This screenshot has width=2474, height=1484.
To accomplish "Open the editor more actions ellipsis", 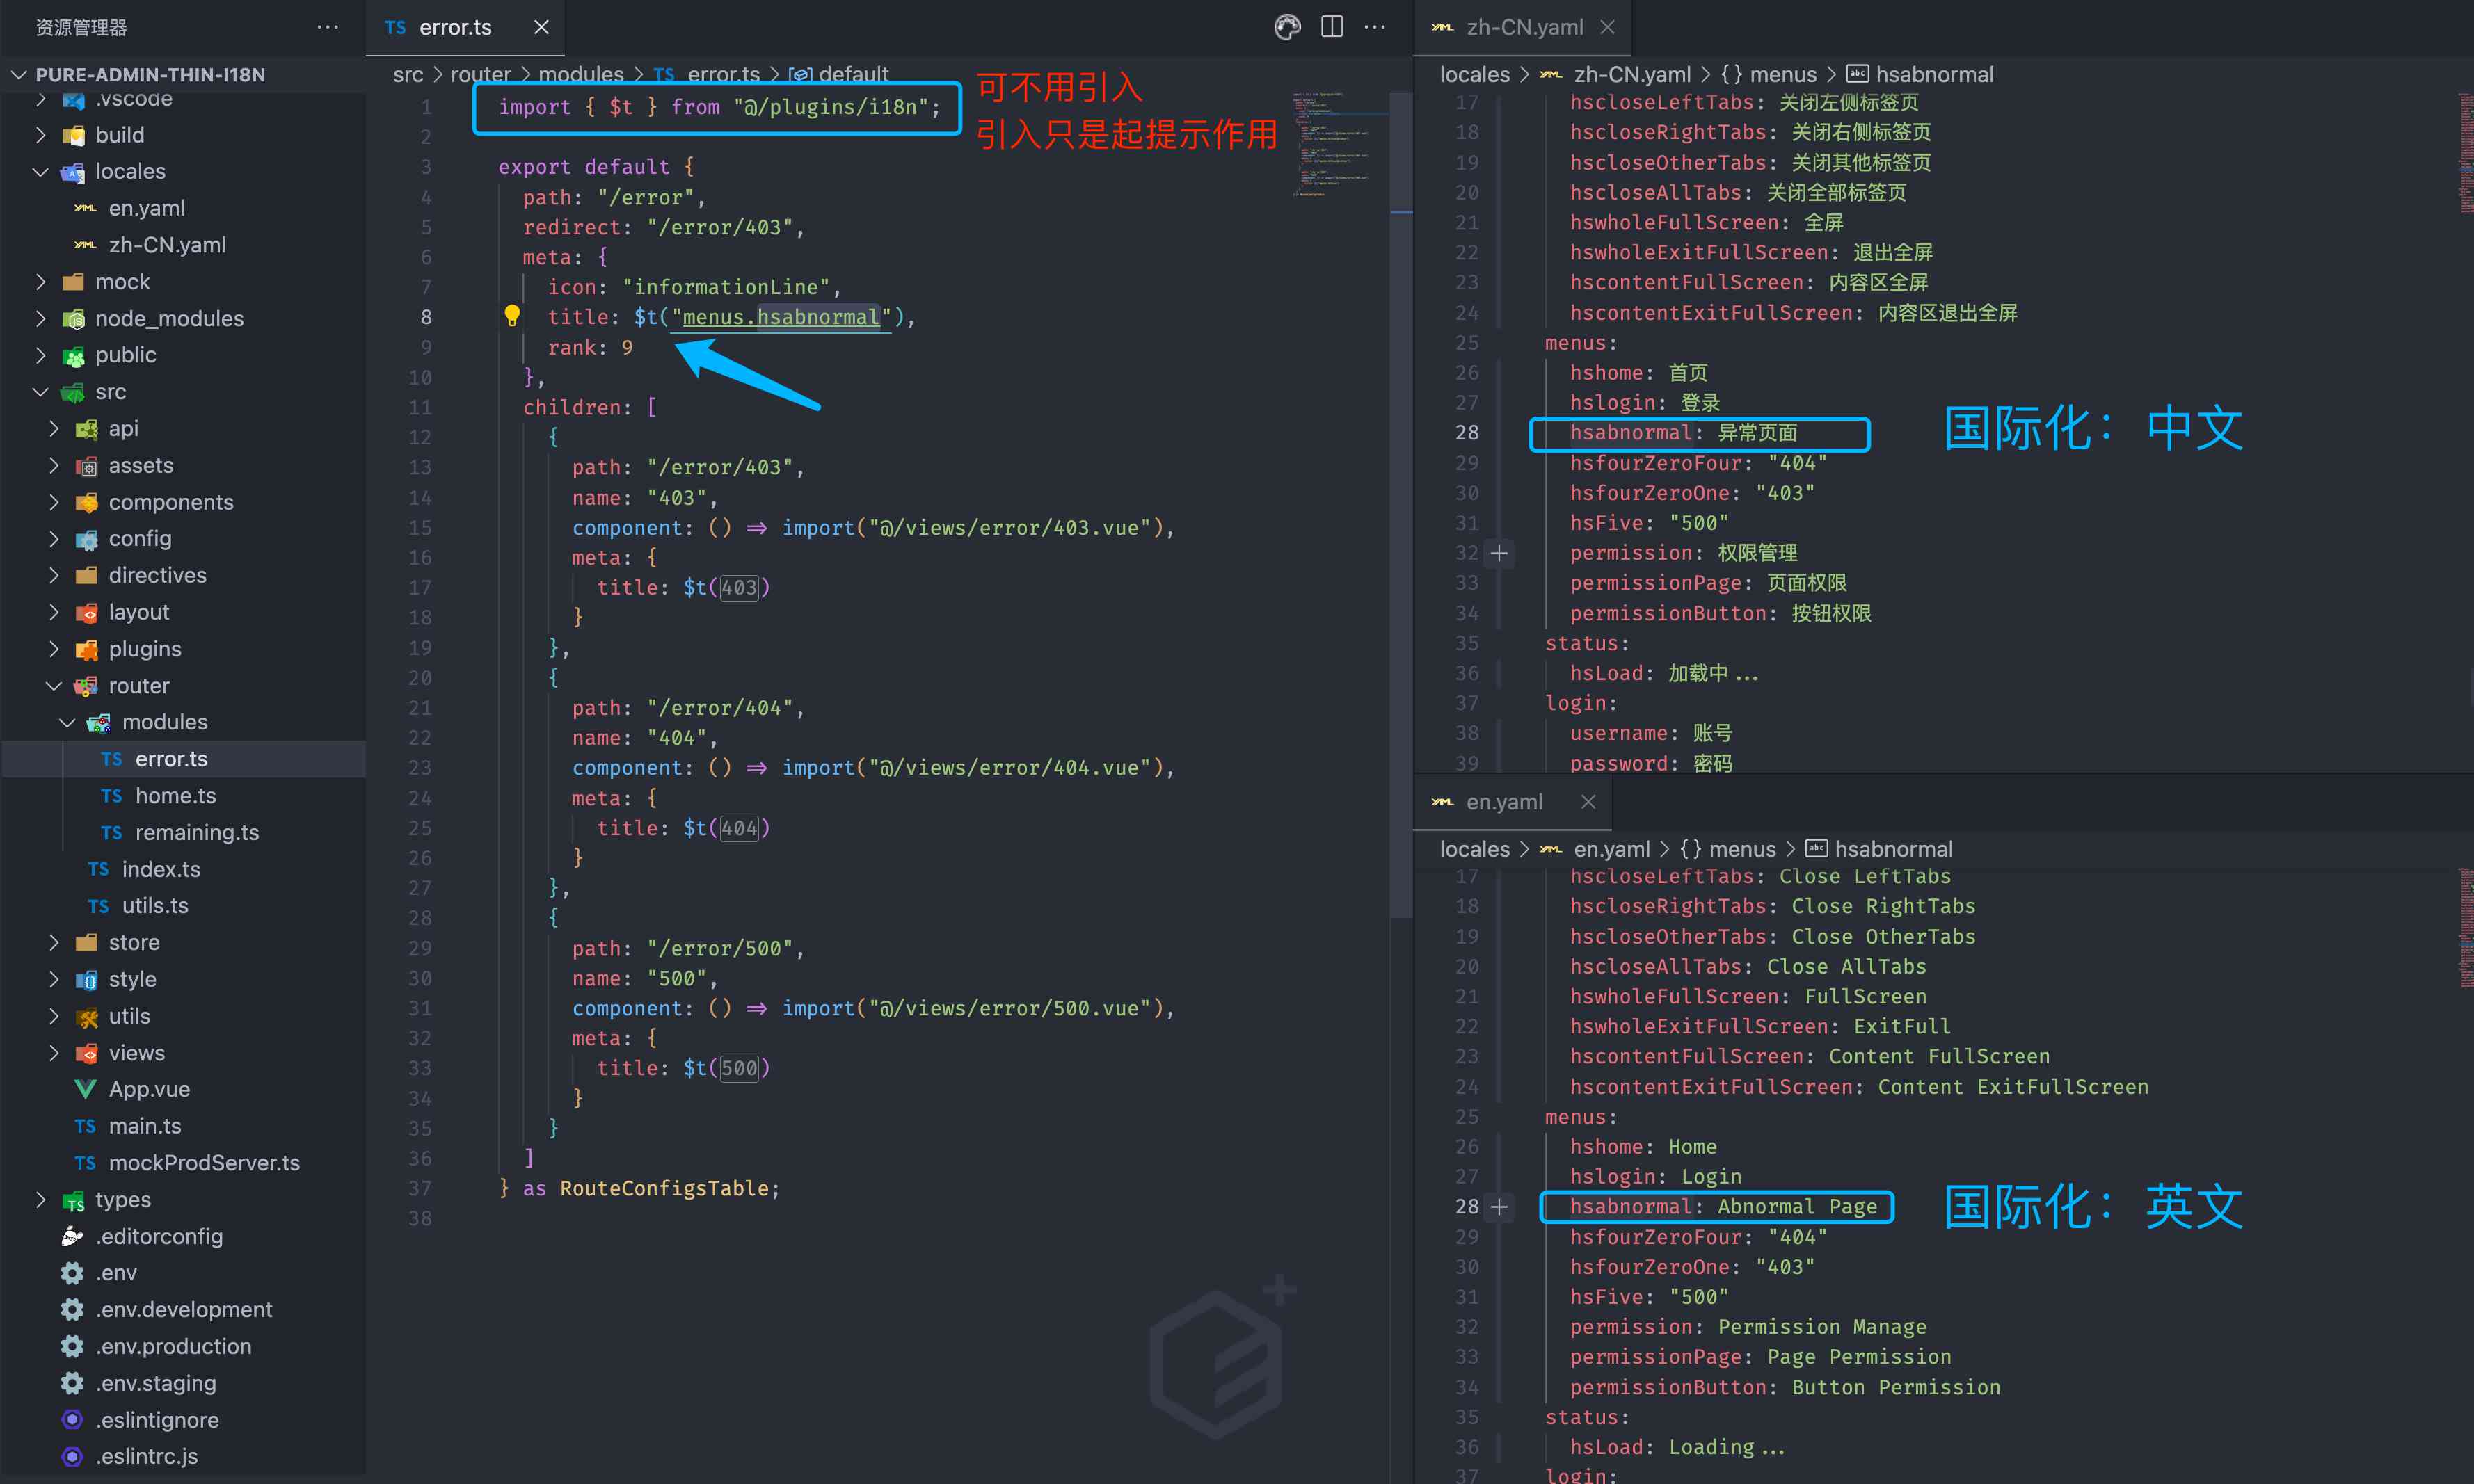I will click(1375, 27).
